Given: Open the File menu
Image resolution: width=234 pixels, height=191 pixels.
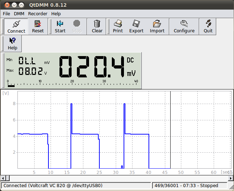Looking at the screenshot, I should [x=6, y=13].
